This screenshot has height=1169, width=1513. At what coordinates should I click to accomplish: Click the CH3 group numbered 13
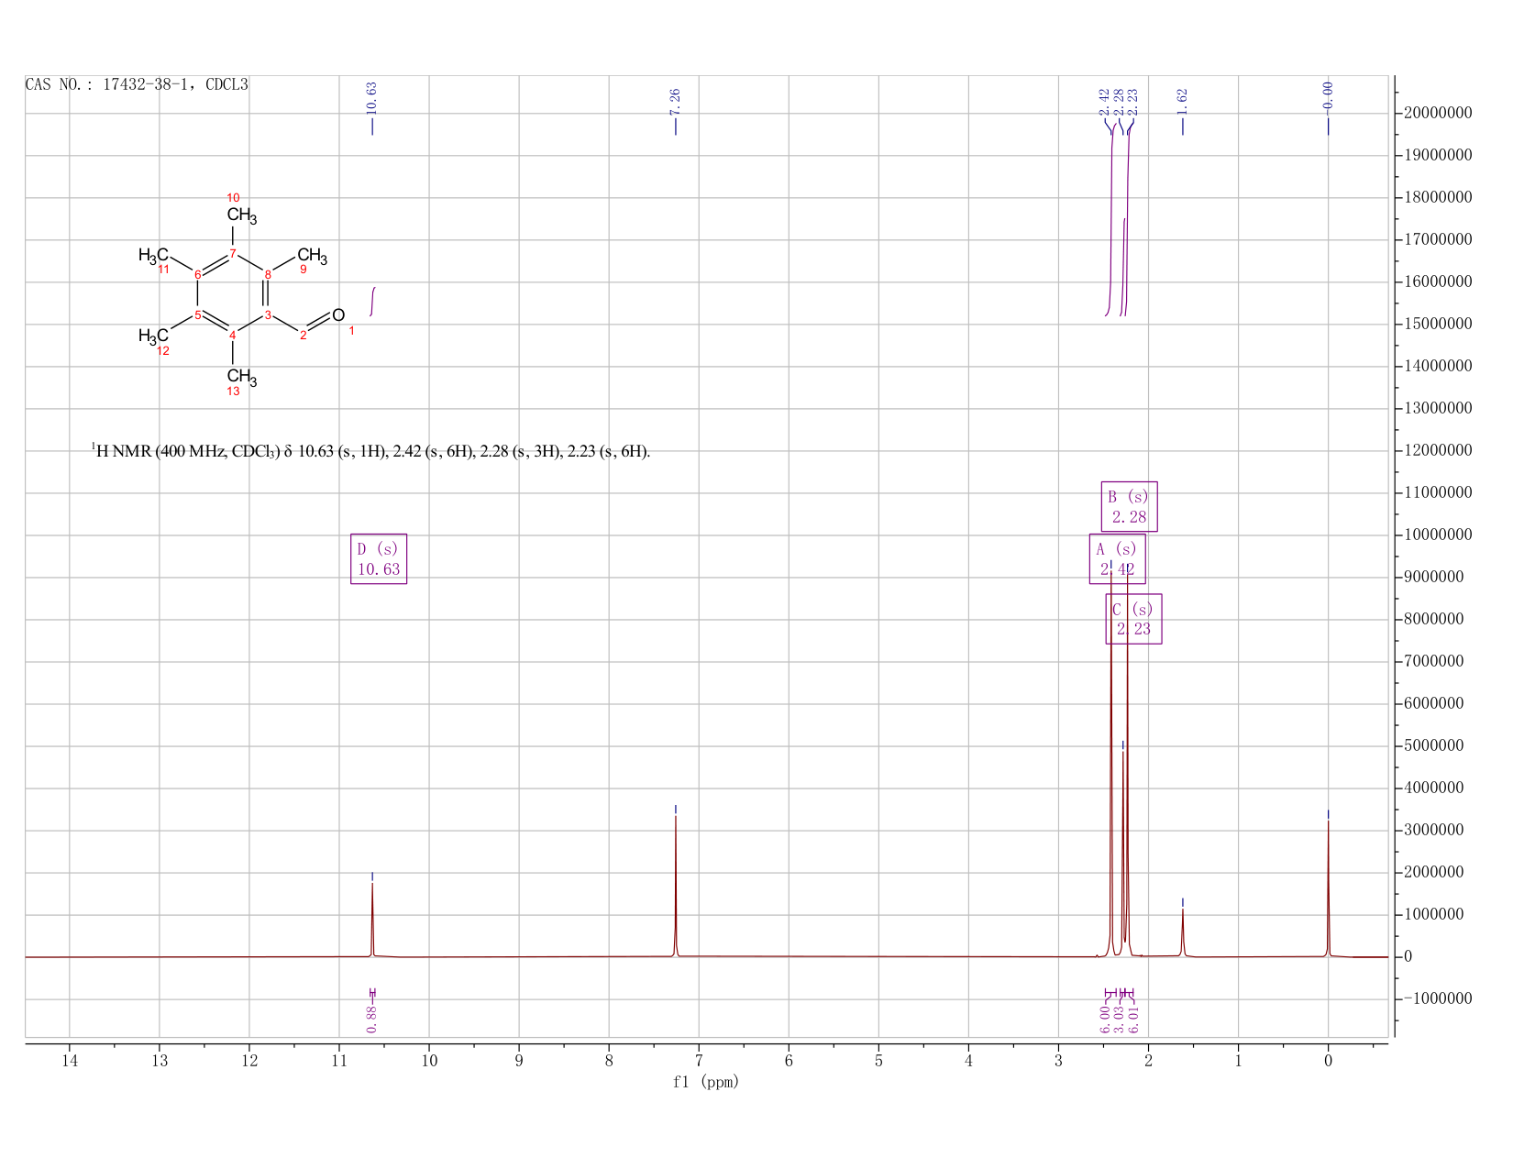[241, 377]
